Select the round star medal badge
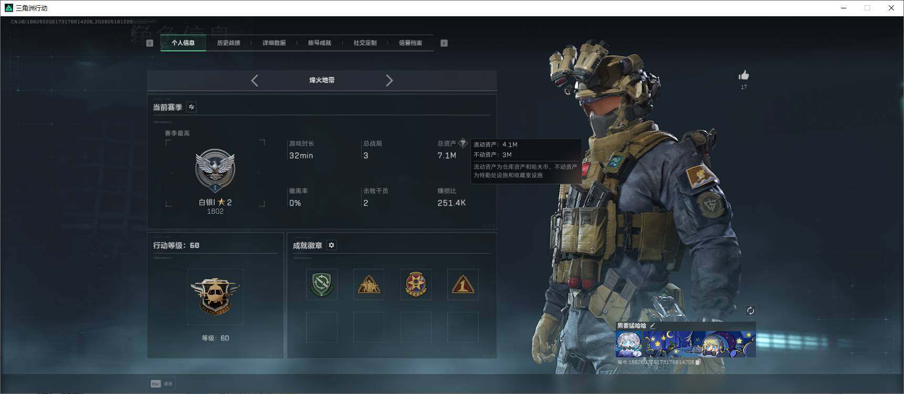Image resolution: width=904 pixels, height=394 pixels. pos(416,284)
